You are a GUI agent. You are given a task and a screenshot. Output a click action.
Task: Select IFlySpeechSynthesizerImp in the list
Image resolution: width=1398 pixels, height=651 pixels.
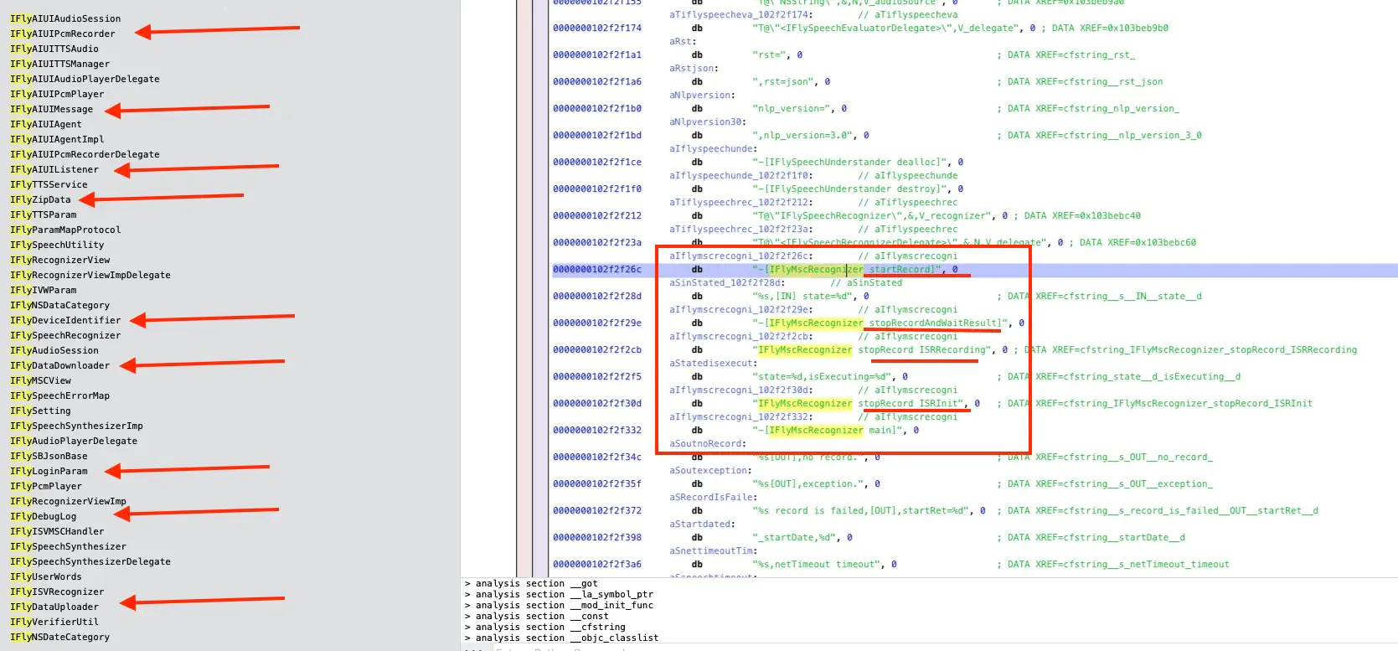click(x=76, y=426)
